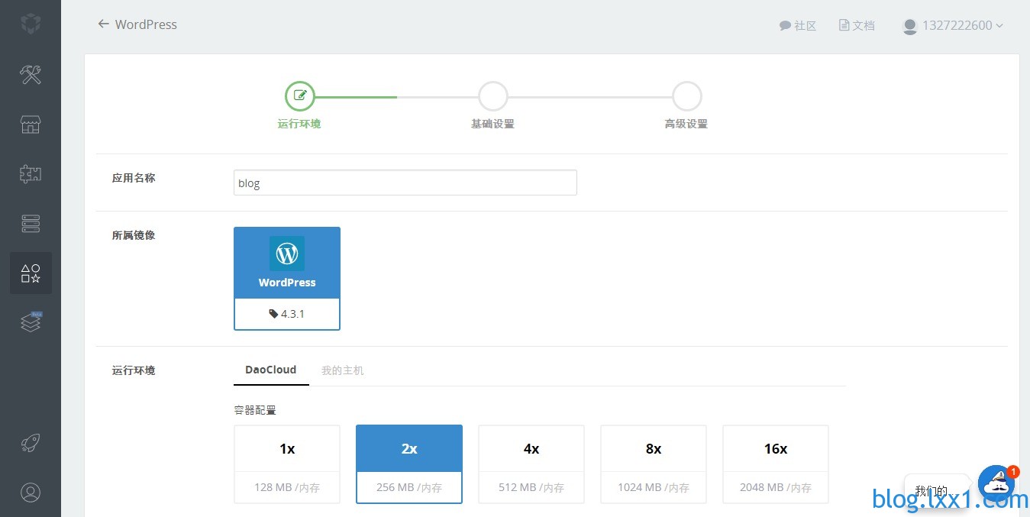Select the 2x 256 MB container option
This screenshot has height=517, width=1030.
tap(409, 464)
